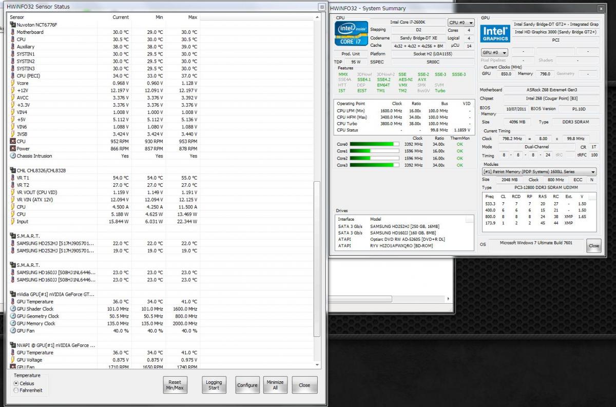The height and width of the screenshot is (407, 616).
Task: Click the chip icon beside NVAPI @ GPU[#1]
Action: point(13,345)
